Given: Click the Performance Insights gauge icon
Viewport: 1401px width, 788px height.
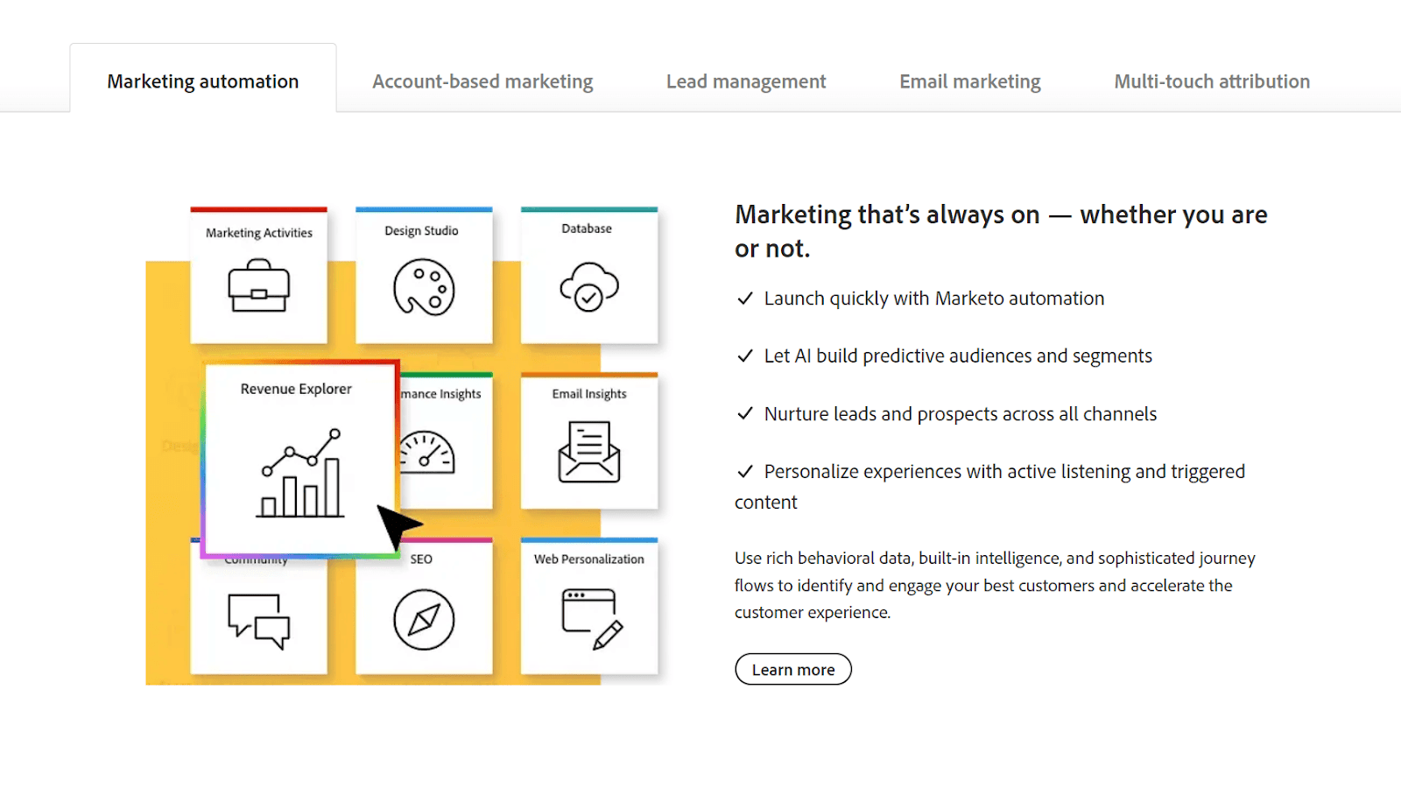Looking at the screenshot, I should point(429,455).
